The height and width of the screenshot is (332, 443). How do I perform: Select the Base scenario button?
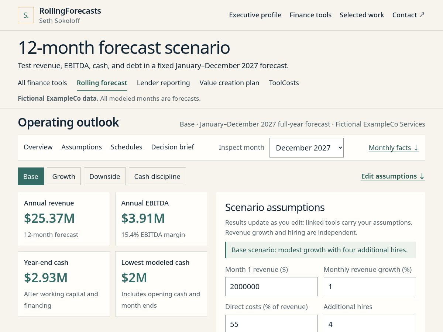pos(31,176)
